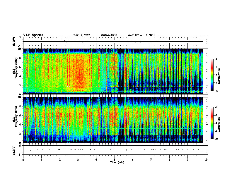Click the "6" kHz tick on ch.2 frequency axis
Viewport: 232px width, 179px height.
pyautogui.click(x=21, y=116)
